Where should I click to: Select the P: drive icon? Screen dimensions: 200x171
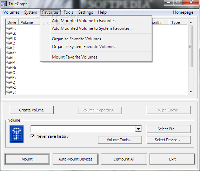9,77
